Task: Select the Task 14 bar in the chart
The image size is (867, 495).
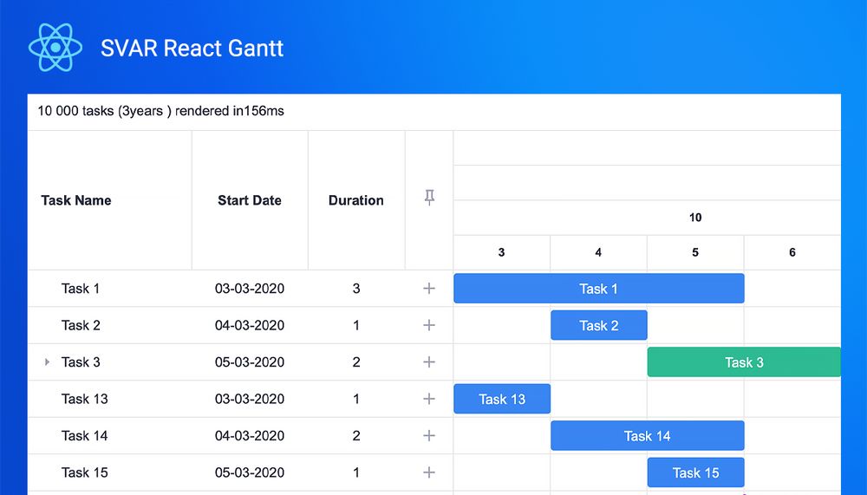Action: click(x=648, y=436)
